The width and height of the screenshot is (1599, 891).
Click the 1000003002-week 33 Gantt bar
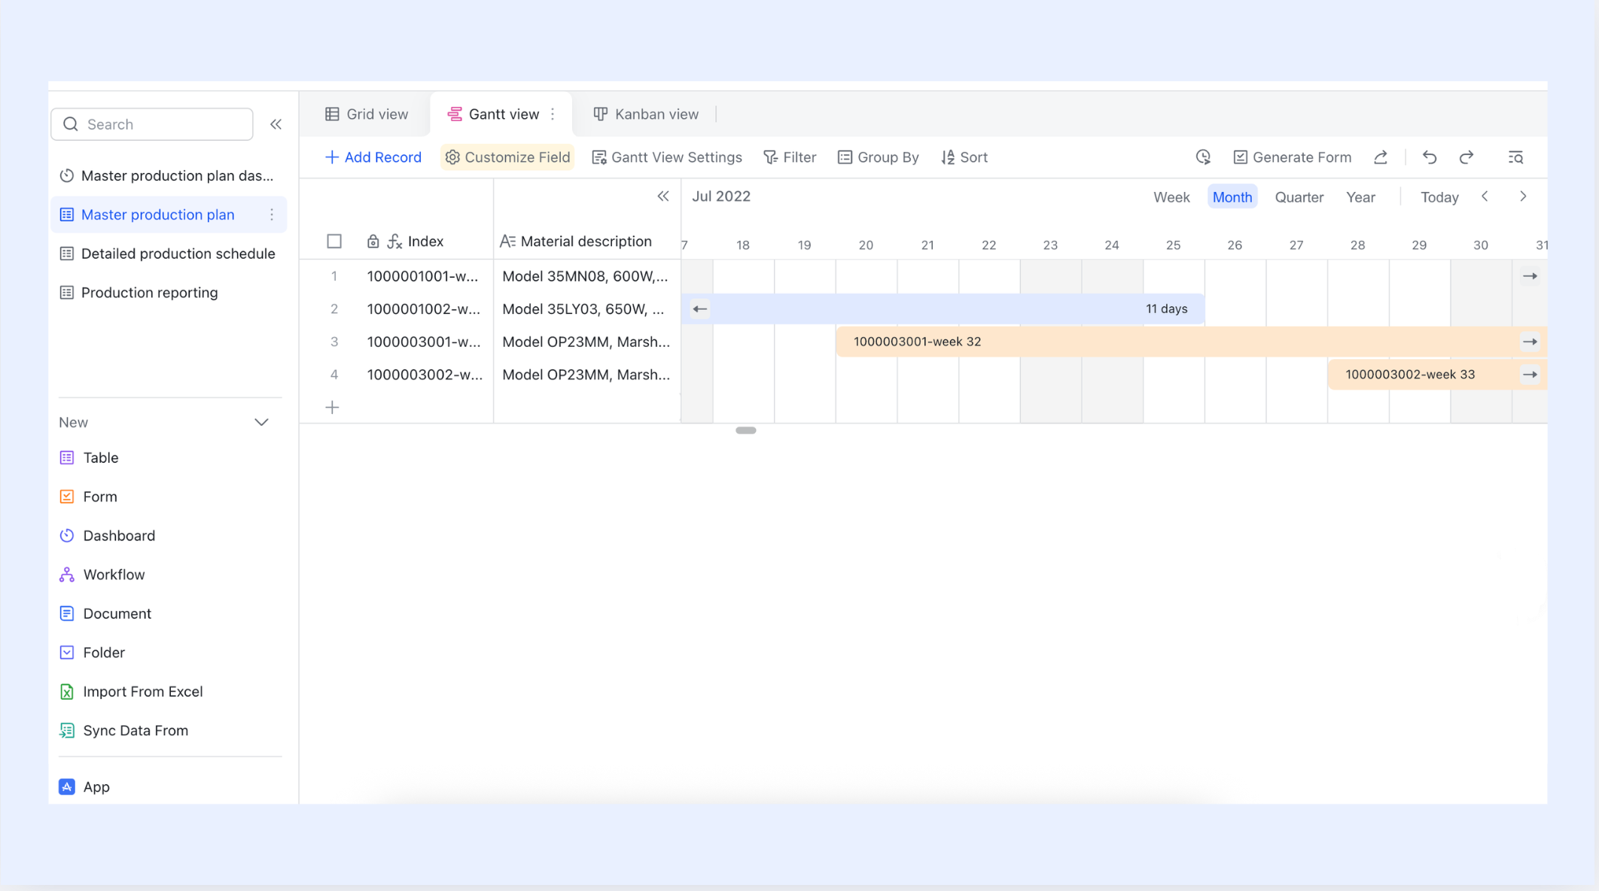click(x=1437, y=375)
